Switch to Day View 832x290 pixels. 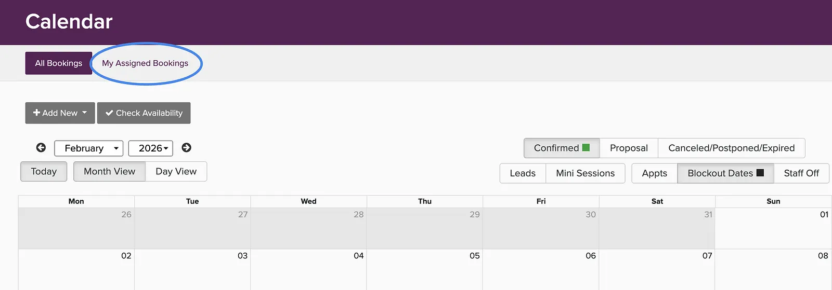(x=176, y=172)
